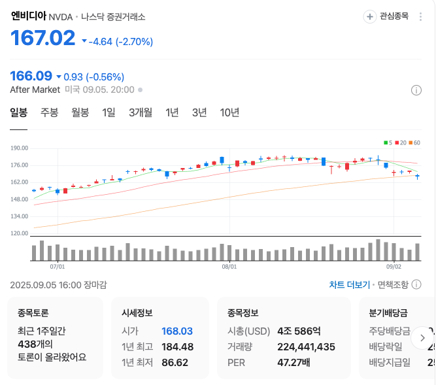Screen dimensions: 436x385
Task: Switch to the 월봉 monthly chart tab
Action: point(80,112)
